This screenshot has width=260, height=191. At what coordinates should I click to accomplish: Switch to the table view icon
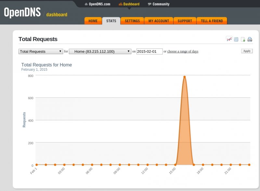[236, 39]
